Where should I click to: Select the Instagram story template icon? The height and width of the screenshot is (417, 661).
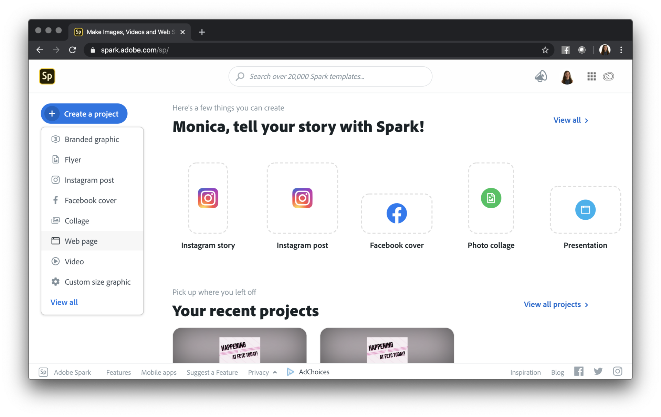tap(208, 198)
